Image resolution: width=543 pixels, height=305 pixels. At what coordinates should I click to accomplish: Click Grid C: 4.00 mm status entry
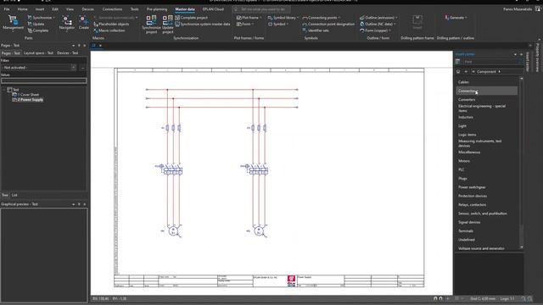(483, 298)
